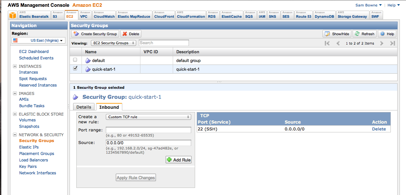Click the Refresh button
The height and width of the screenshot is (195, 406).
365,34
